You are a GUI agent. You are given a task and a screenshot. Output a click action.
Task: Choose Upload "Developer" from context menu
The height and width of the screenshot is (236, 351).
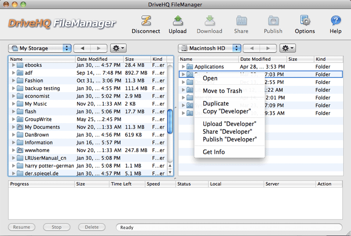point(230,124)
